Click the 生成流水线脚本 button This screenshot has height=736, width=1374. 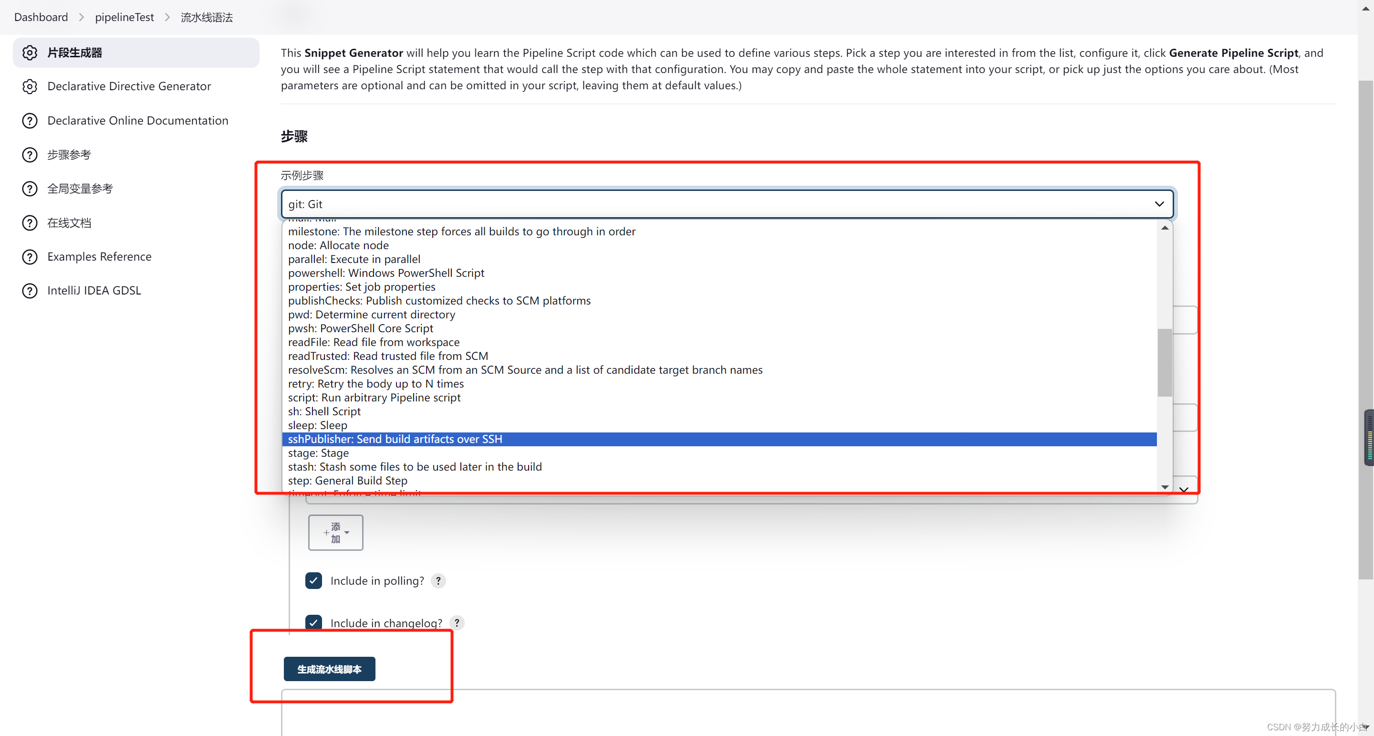click(330, 669)
